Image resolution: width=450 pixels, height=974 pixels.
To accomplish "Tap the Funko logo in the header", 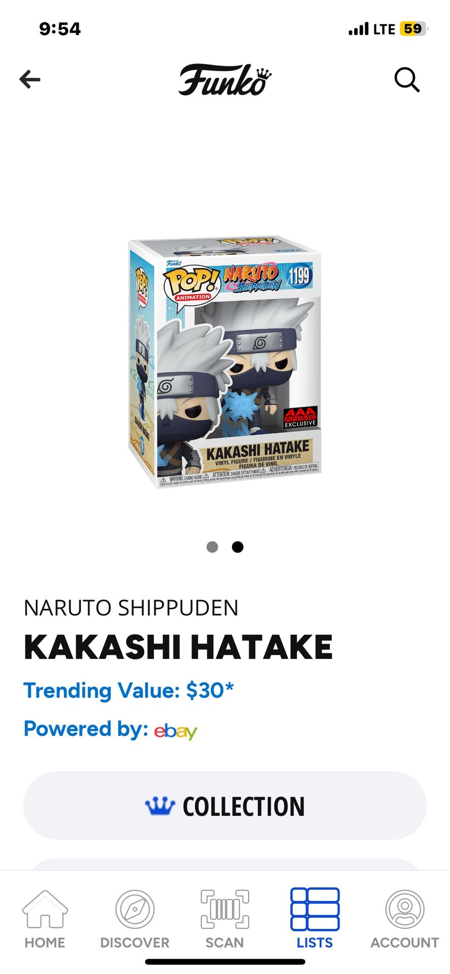I will [225, 80].
